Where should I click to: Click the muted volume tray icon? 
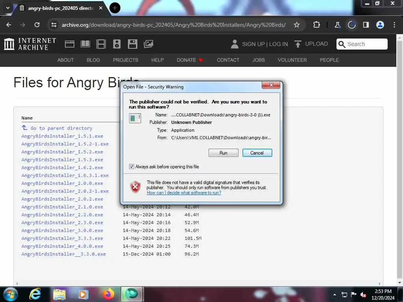[x=363, y=295]
